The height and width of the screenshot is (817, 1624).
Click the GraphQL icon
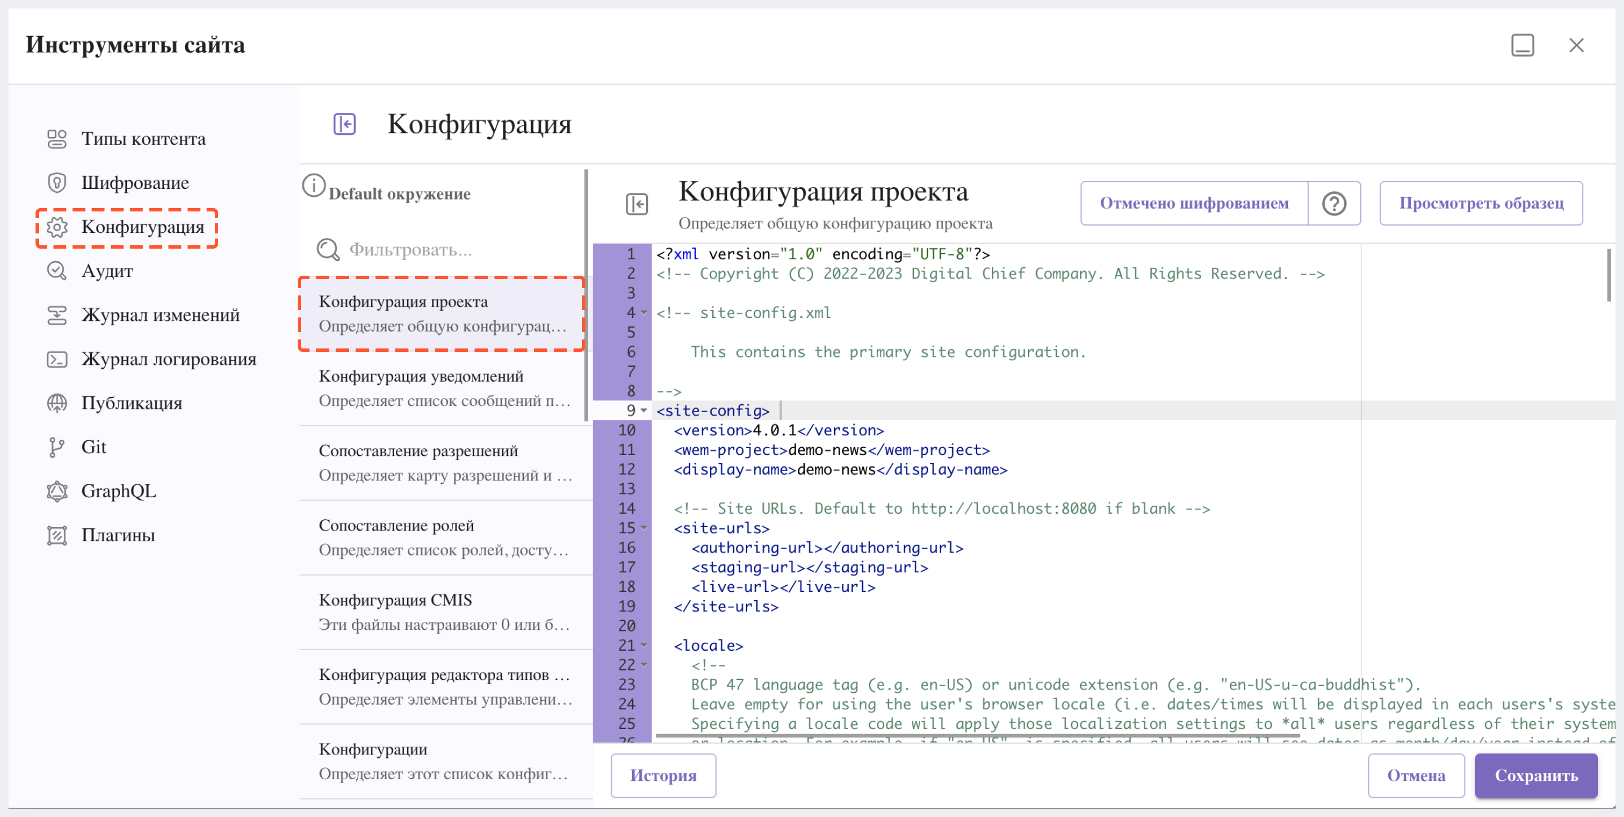57,492
